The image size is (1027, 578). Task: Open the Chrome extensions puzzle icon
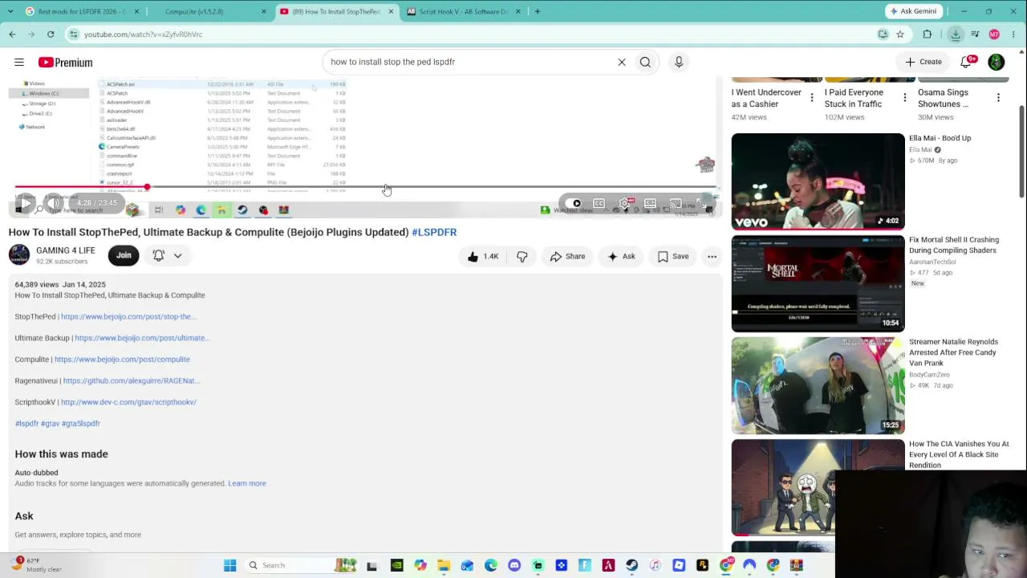click(x=928, y=35)
